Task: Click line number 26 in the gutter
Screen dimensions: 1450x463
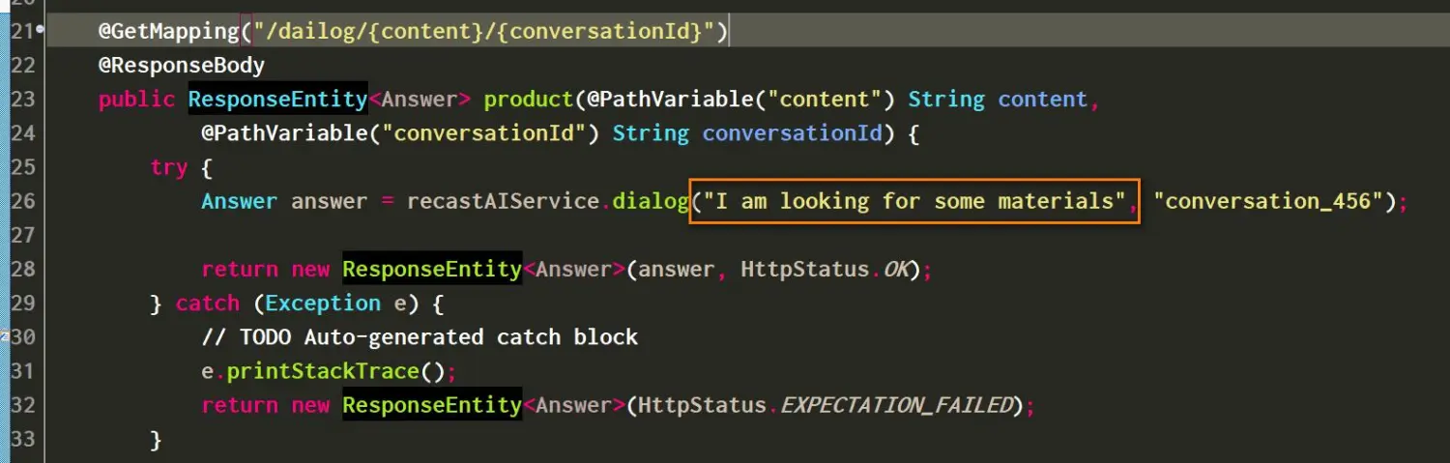Action: tap(21, 201)
